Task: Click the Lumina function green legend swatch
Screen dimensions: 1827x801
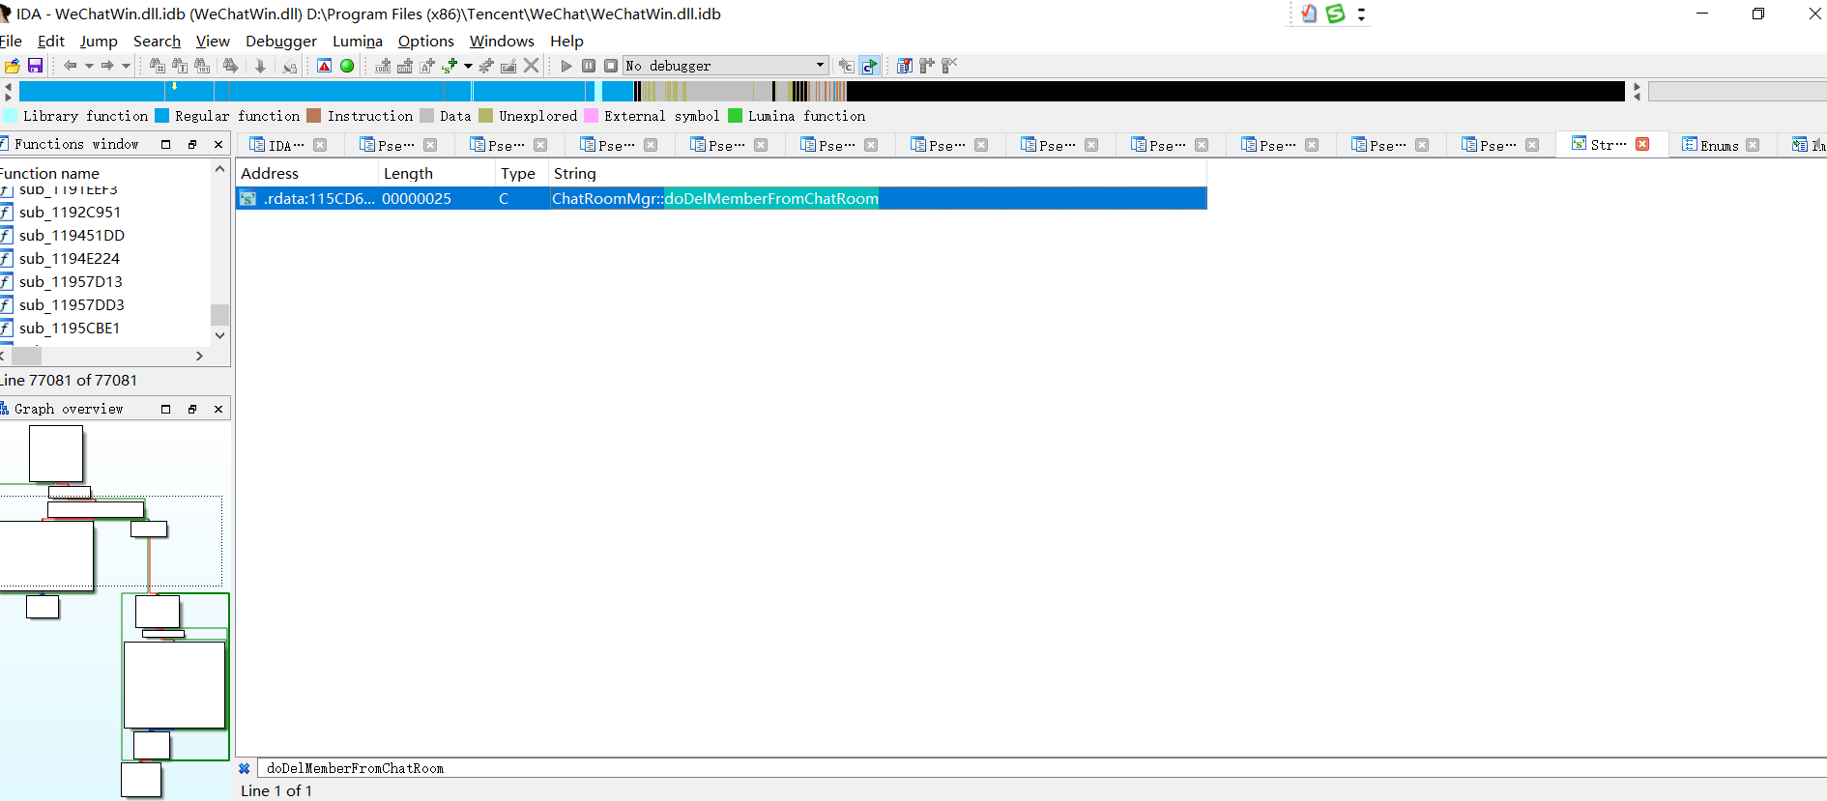Action: [x=735, y=116]
